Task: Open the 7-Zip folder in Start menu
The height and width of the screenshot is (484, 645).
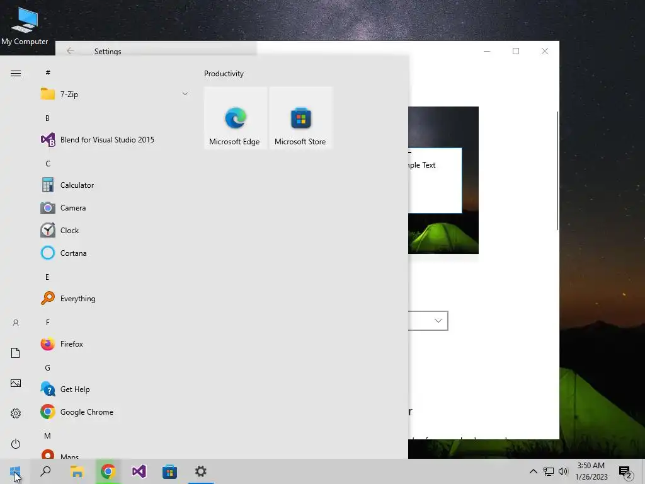Action: click(115, 95)
